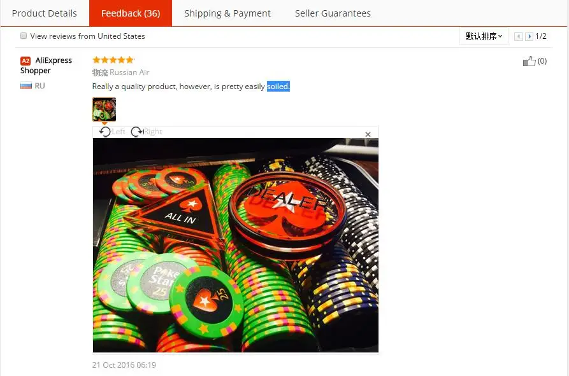This screenshot has height=376, width=569.
Task: Open the Feedback (36) tab
Action: click(131, 13)
